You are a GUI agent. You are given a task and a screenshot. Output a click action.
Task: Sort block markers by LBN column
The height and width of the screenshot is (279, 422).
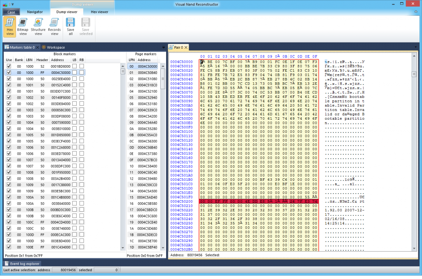(x=29, y=60)
